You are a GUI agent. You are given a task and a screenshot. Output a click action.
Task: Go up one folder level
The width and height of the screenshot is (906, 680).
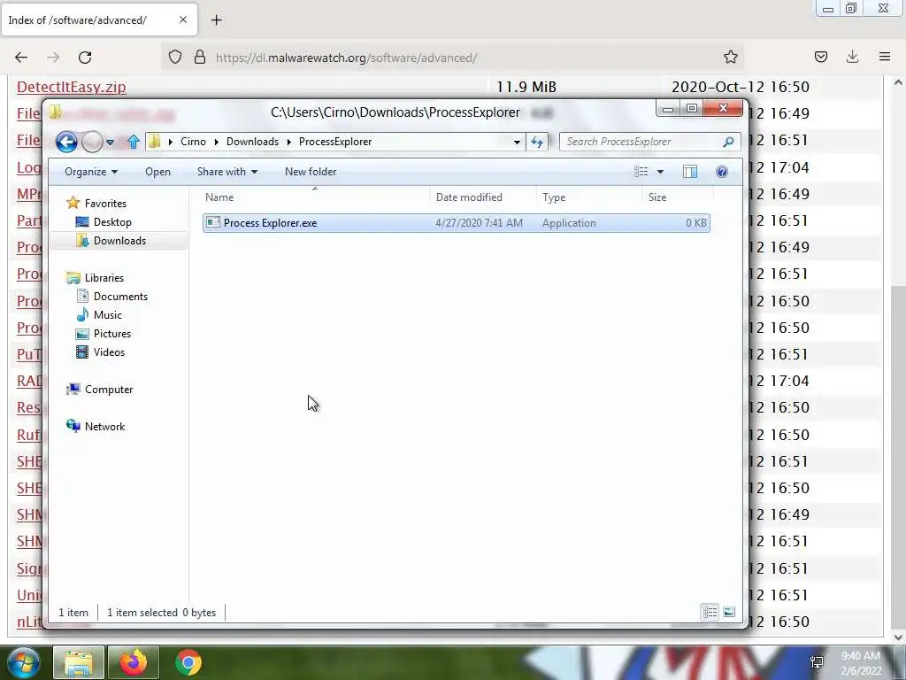click(x=134, y=142)
